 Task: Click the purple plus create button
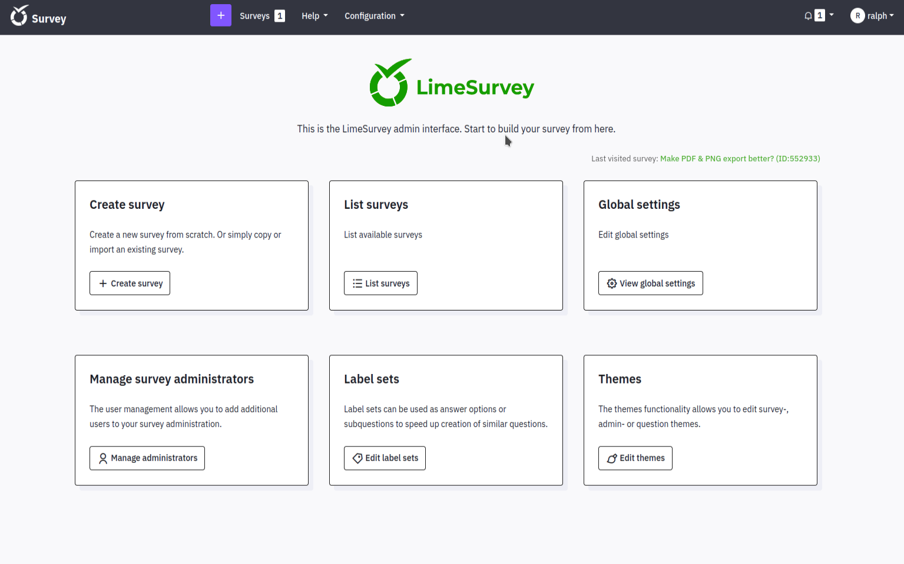[221, 16]
